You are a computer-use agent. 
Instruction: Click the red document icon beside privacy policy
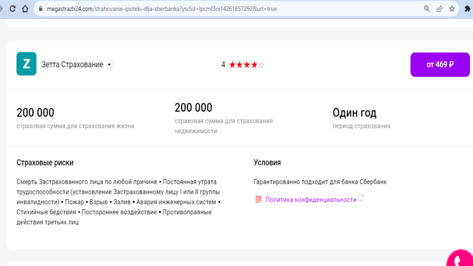(x=258, y=199)
